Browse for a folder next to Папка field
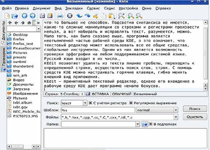The width and height of the screenshot is (210, 150). 145,124
